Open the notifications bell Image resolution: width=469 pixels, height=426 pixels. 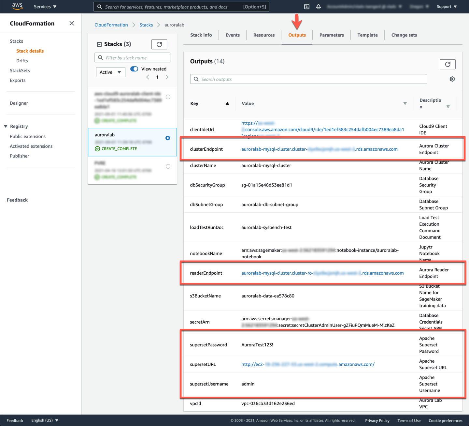coord(319,7)
